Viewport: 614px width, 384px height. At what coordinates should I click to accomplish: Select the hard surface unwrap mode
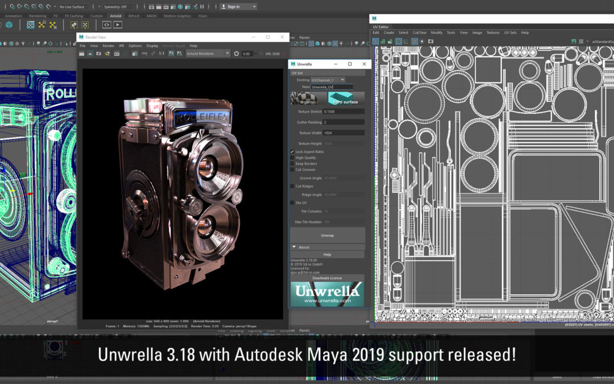pos(346,98)
